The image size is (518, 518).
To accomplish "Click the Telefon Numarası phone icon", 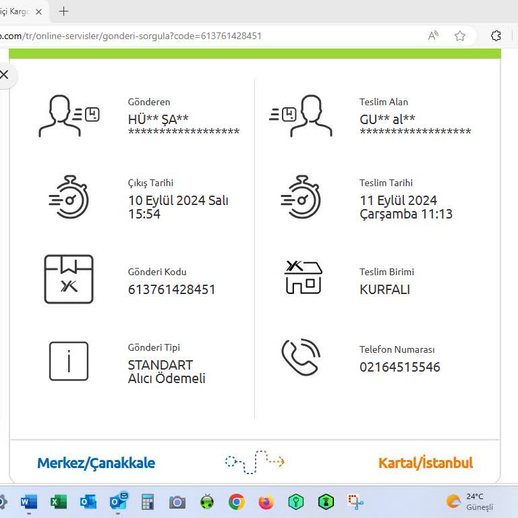I will [300, 357].
